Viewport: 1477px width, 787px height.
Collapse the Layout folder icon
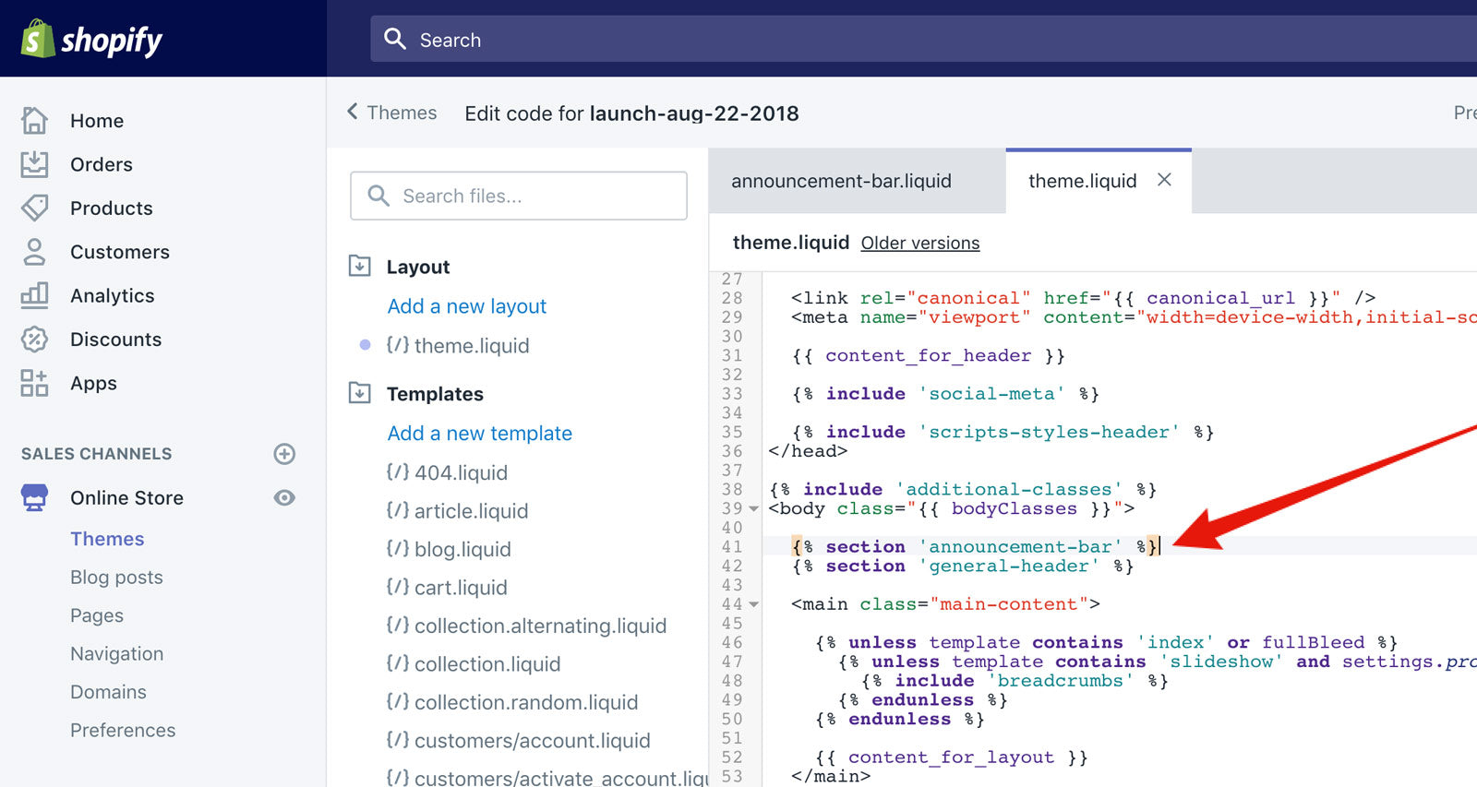[x=360, y=266]
